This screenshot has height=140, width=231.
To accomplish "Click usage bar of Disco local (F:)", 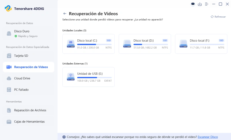I will 207,45.
